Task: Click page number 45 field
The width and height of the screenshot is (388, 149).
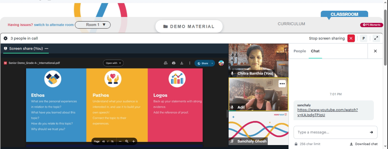Action: [x=104, y=141]
